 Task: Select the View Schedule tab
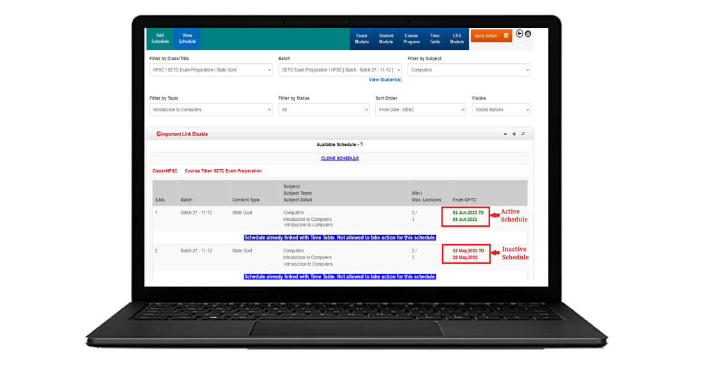[187, 39]
